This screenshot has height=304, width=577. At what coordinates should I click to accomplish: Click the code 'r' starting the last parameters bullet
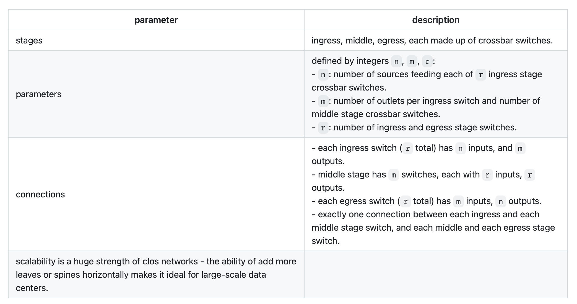click(x=323, y=128)
